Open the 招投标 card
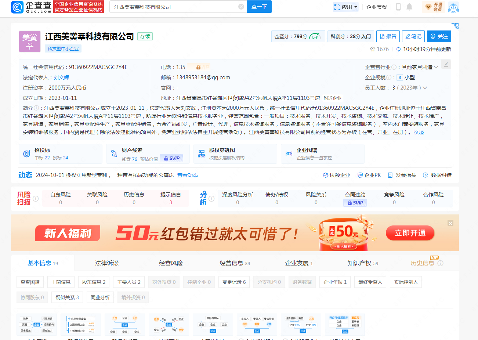 click(x=61, y=154)
